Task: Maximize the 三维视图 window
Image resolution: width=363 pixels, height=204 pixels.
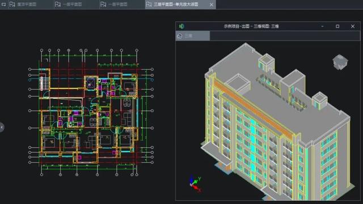Action: 337,26
